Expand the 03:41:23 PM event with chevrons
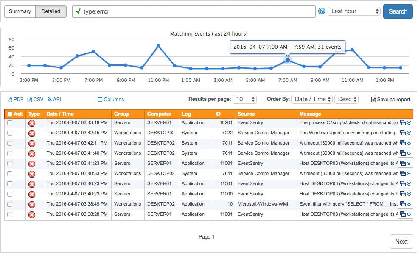The image size is (418, 253). (x=409, y=163)
